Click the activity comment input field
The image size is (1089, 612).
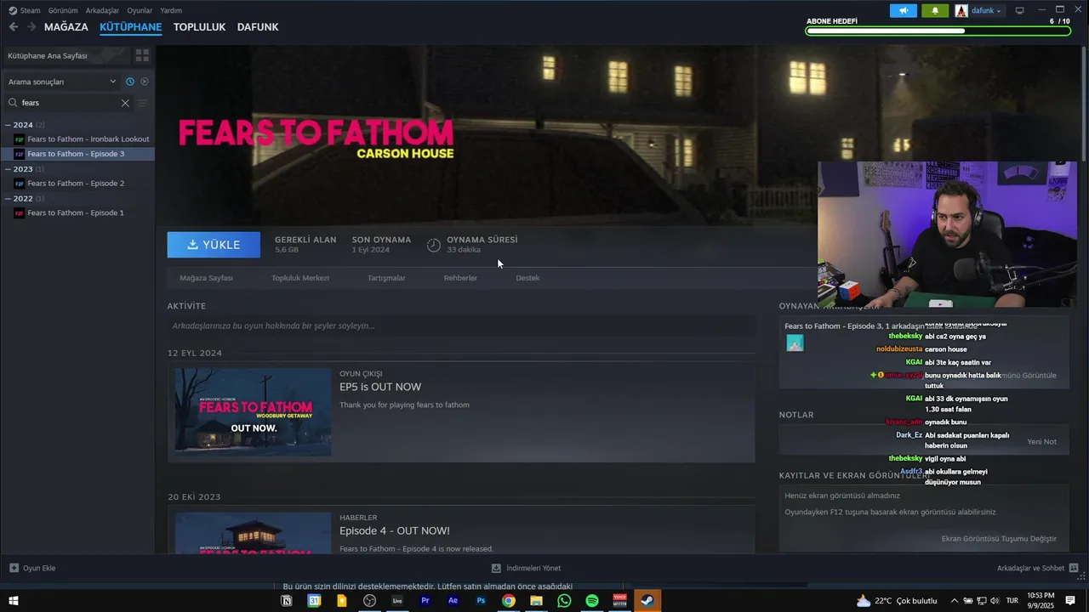coord(461,326)
